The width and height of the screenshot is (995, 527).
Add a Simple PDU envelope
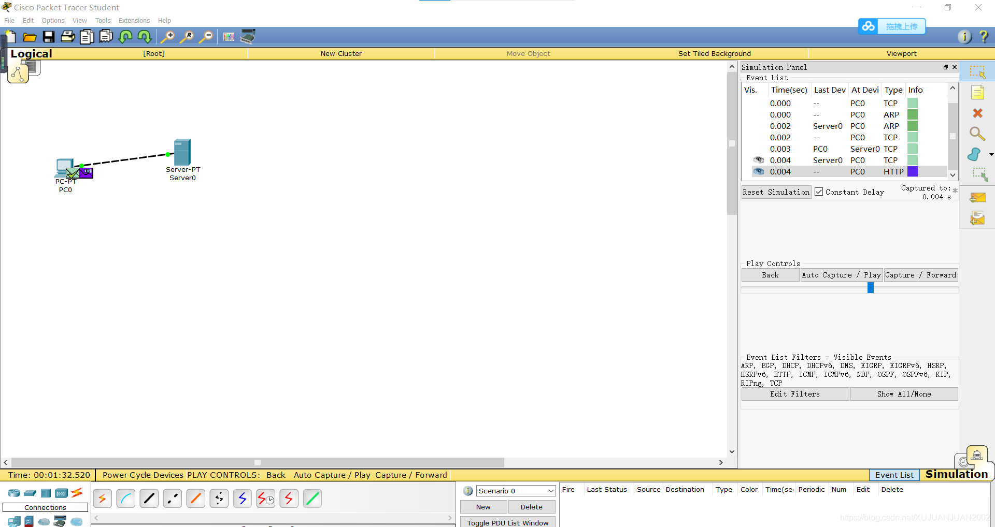977,198
